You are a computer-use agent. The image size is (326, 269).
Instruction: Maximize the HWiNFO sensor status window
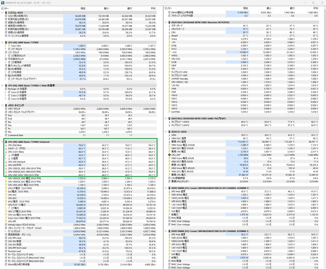[x=313, y=3]
